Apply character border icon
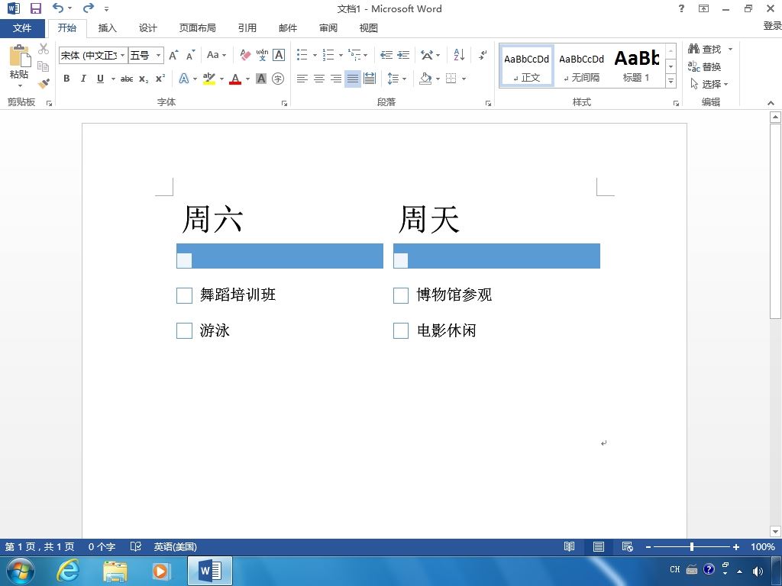Image resolution: width=782 pixels, height=586 pixels. 279,55
